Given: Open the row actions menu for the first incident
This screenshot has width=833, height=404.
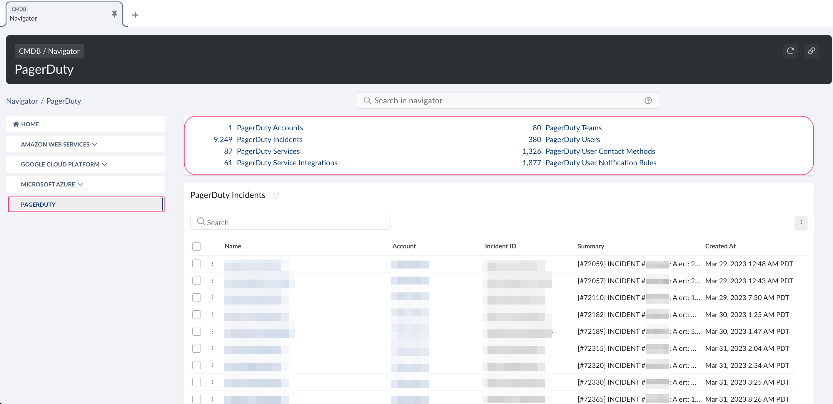Looking at the screenshot, I should point(213,264).
